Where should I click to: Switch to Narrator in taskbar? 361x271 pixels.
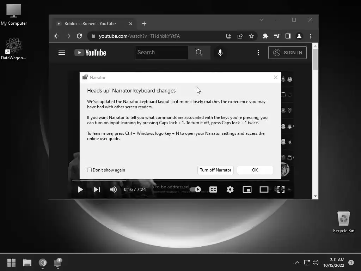58,263
